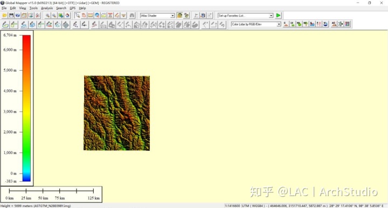Open data files with the folder icon

(x=4, y=16)
